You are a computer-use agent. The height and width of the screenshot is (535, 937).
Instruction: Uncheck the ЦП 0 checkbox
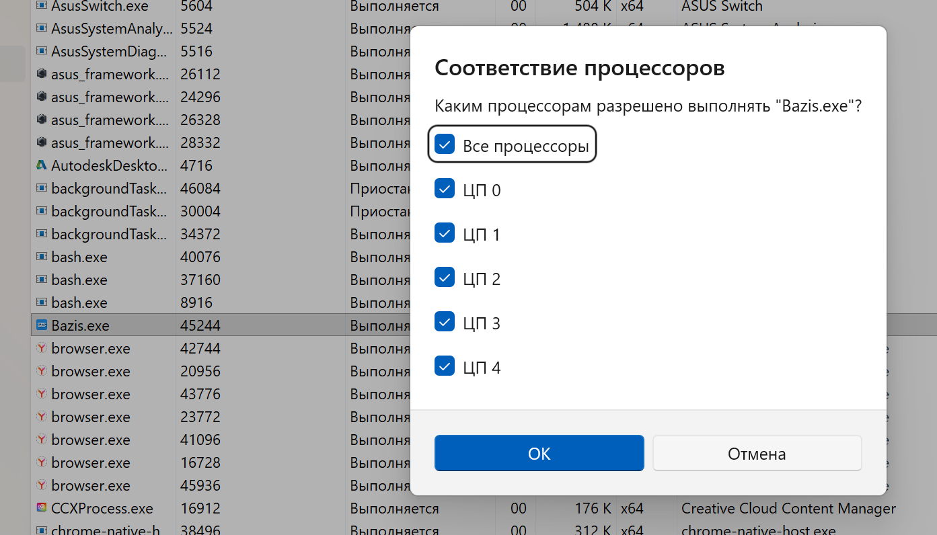coord(445,189)
